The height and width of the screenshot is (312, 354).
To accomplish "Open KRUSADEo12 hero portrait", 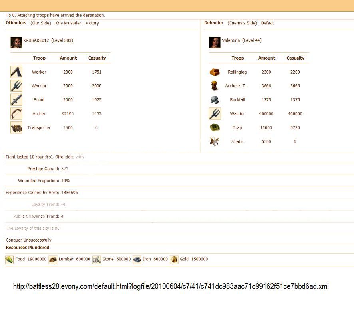I will pos(16,42).
